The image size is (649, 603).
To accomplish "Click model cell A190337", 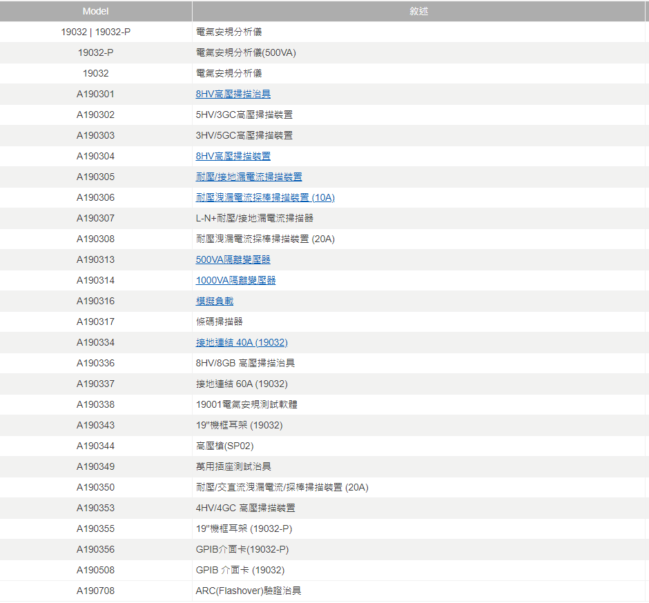I will click(95, 384).
